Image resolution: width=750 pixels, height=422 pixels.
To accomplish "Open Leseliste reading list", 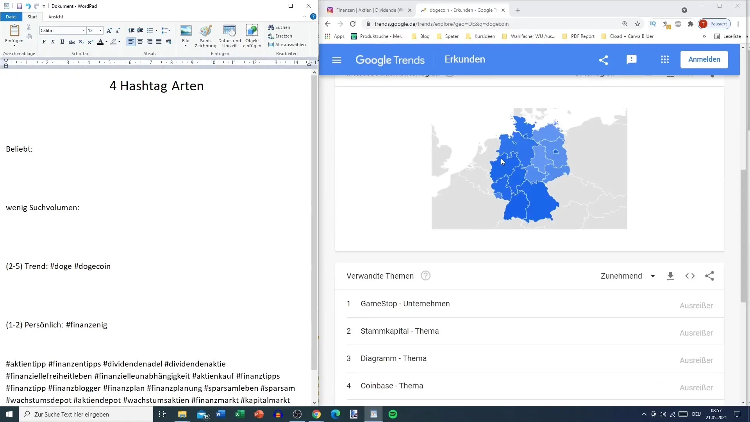I will tap(728, 36).
